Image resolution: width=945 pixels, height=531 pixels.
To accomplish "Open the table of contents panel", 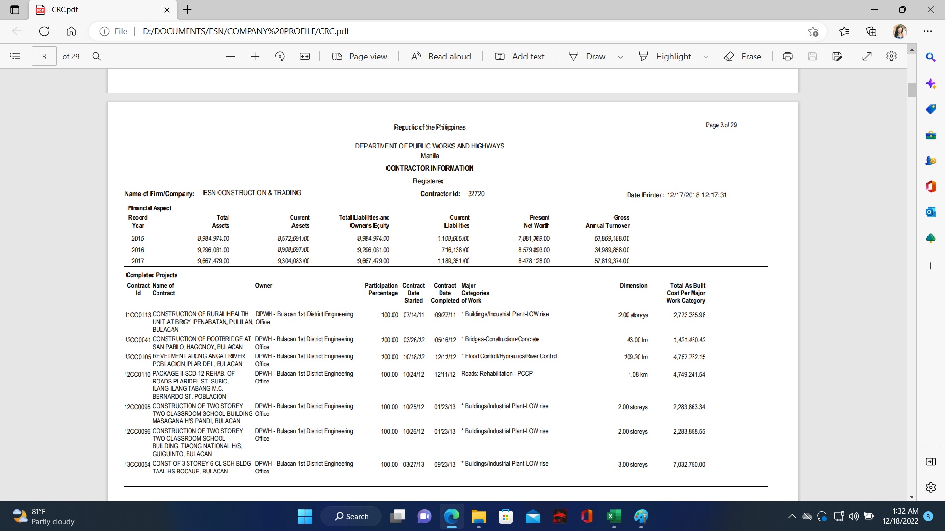I will (x=15, y=56).
